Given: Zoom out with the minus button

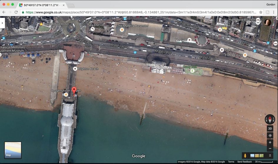Looking at the screenshot, I should tap(270, 149).
